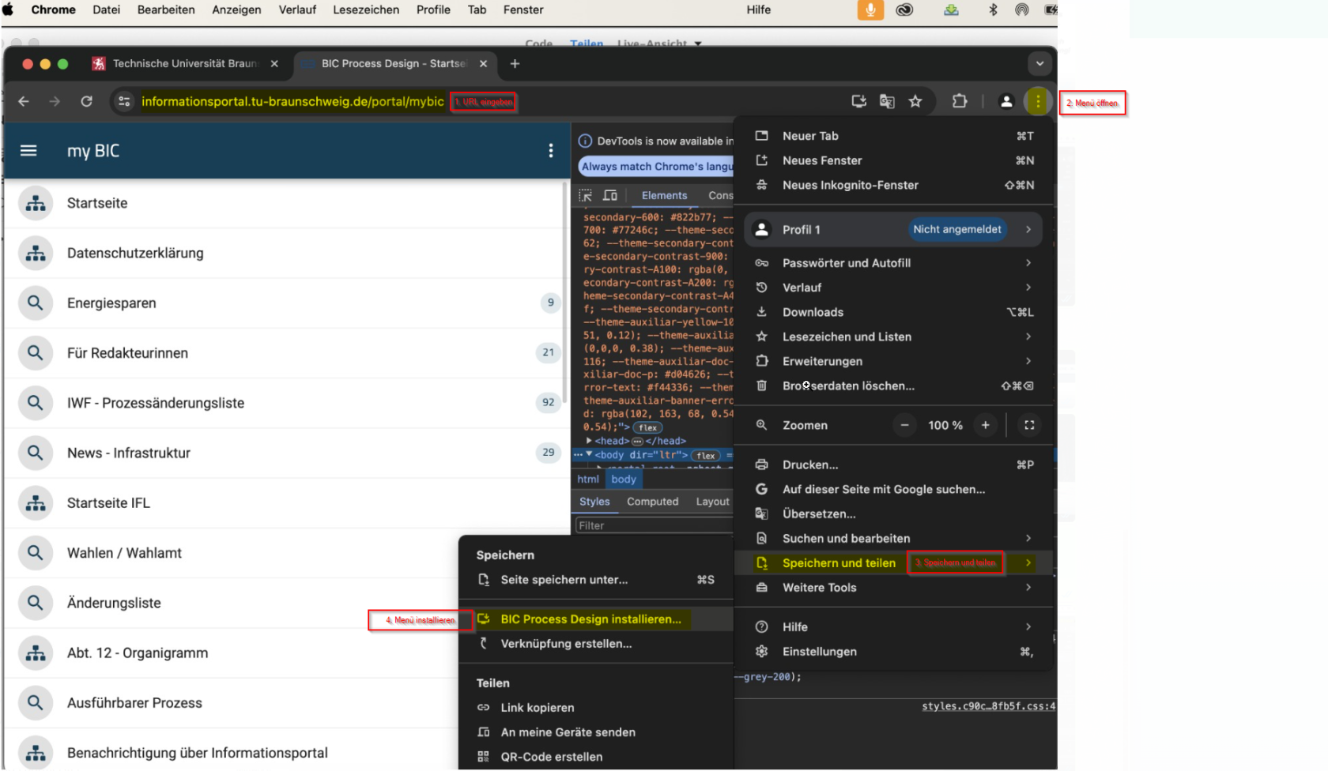Increase zoom with the plus button
This screenshot has height=771, width=1328.
(986, 425)
